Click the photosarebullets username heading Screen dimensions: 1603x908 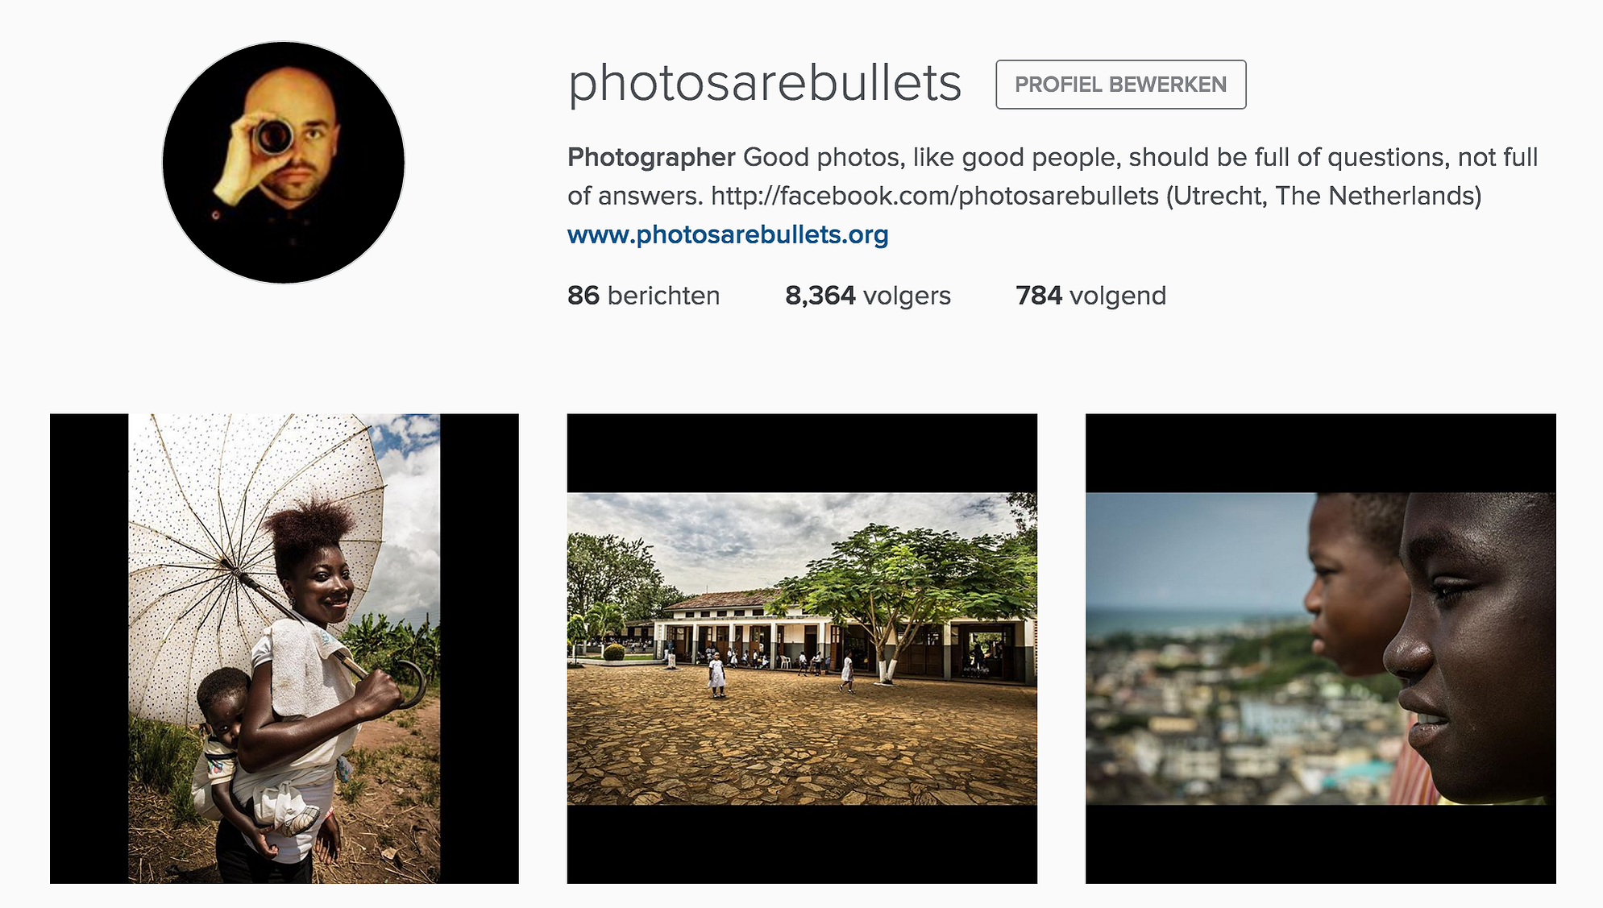(764, 84)
